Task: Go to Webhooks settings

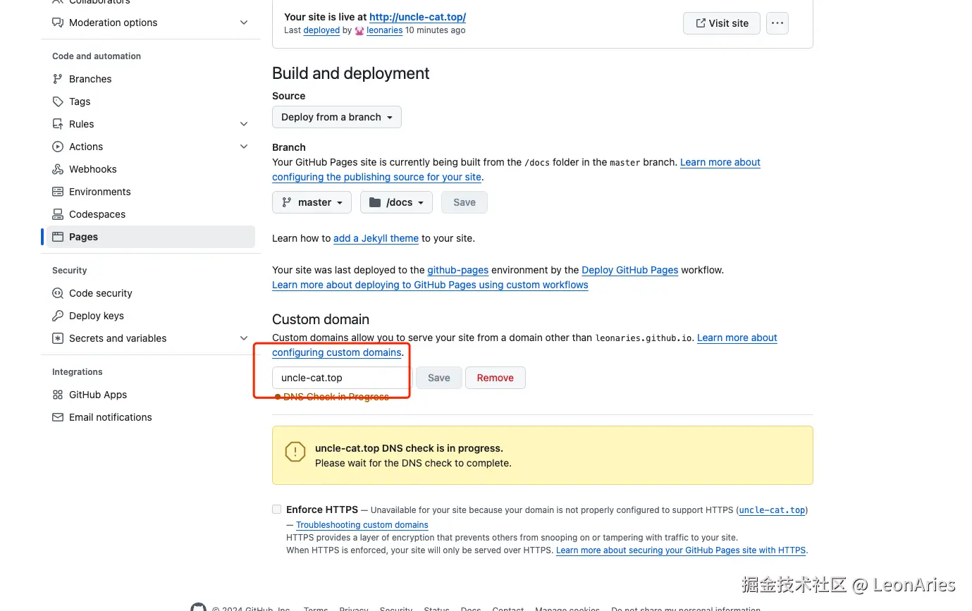Action: click(151, 169)
